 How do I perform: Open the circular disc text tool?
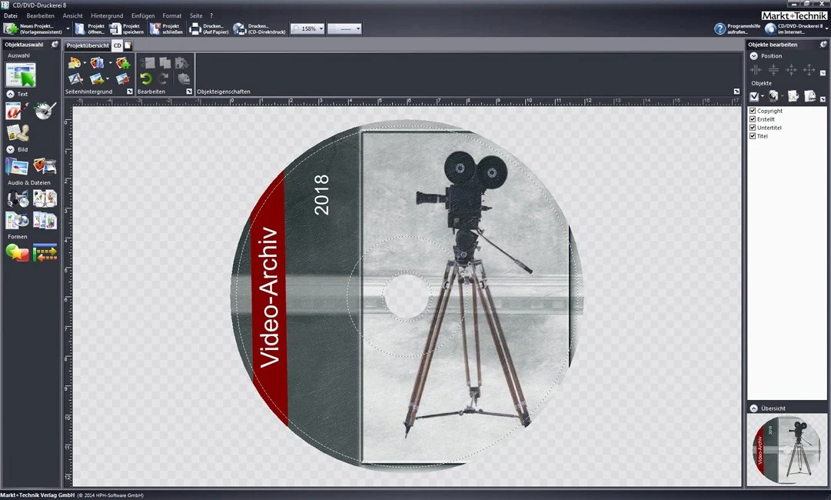click(45, 110)
